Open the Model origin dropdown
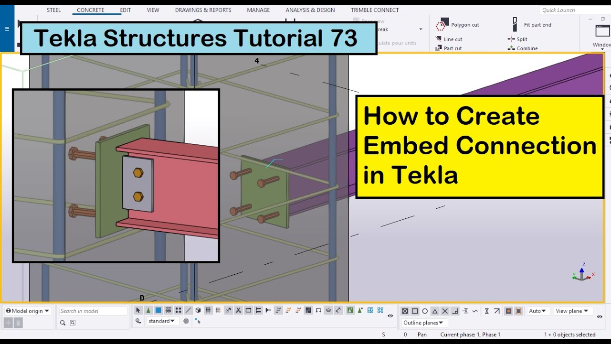Viewport: 611px width, 344px height. [x=28, y=311]
